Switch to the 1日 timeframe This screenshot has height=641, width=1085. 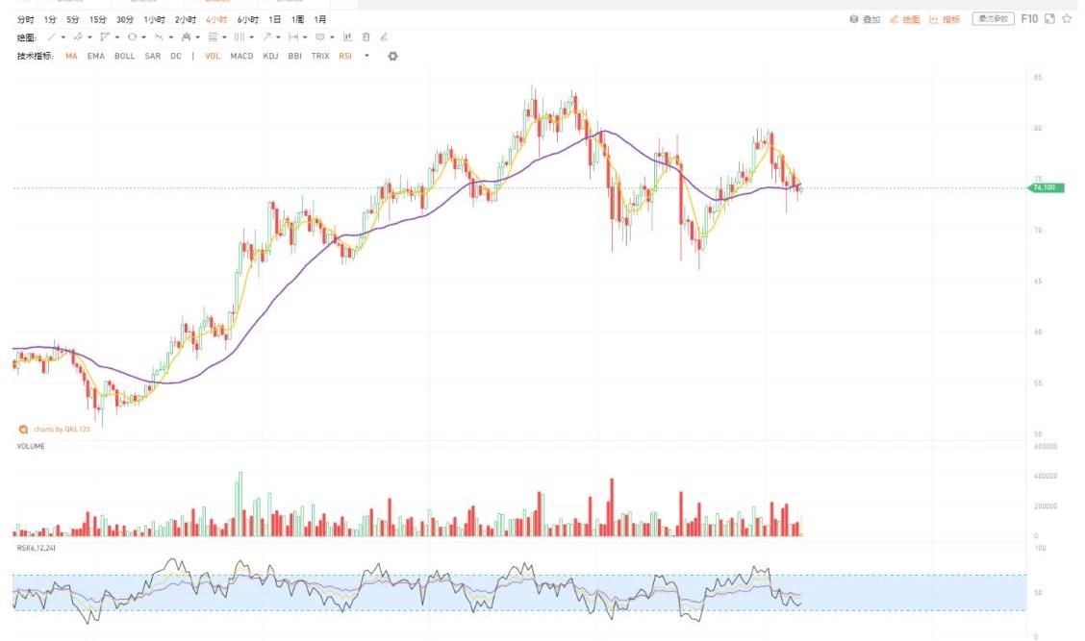[x=275, y=19]
